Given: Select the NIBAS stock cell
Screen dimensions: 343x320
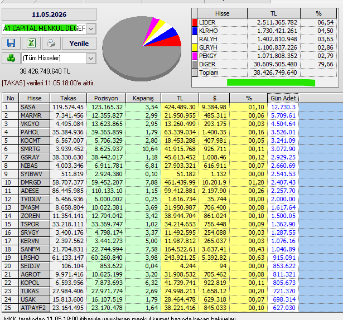Looking at the screenshot, I should pos(35,166).
